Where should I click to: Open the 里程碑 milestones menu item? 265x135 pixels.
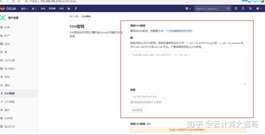(52, 8)
